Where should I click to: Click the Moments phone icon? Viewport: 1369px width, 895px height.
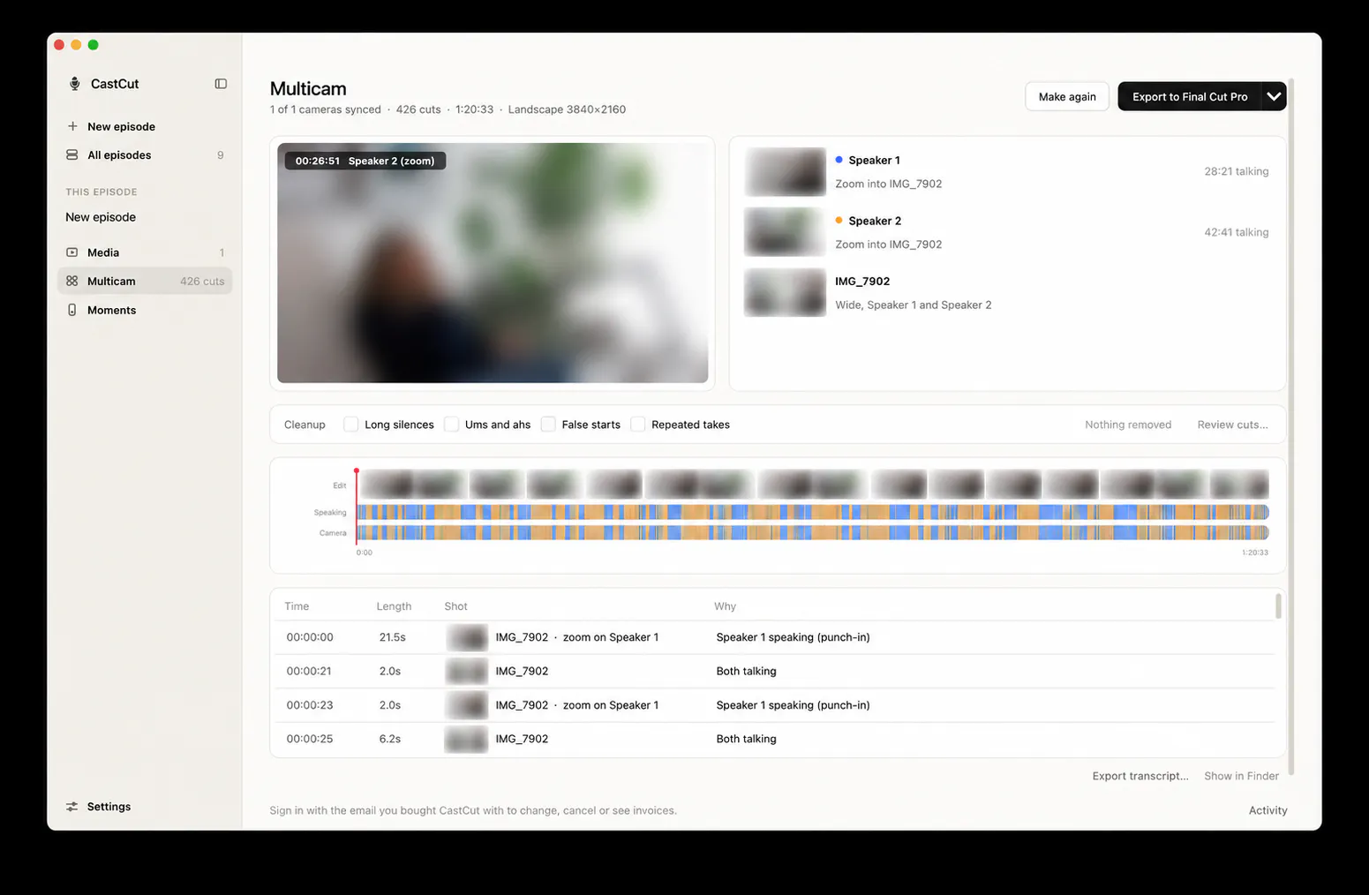[72, 310]
